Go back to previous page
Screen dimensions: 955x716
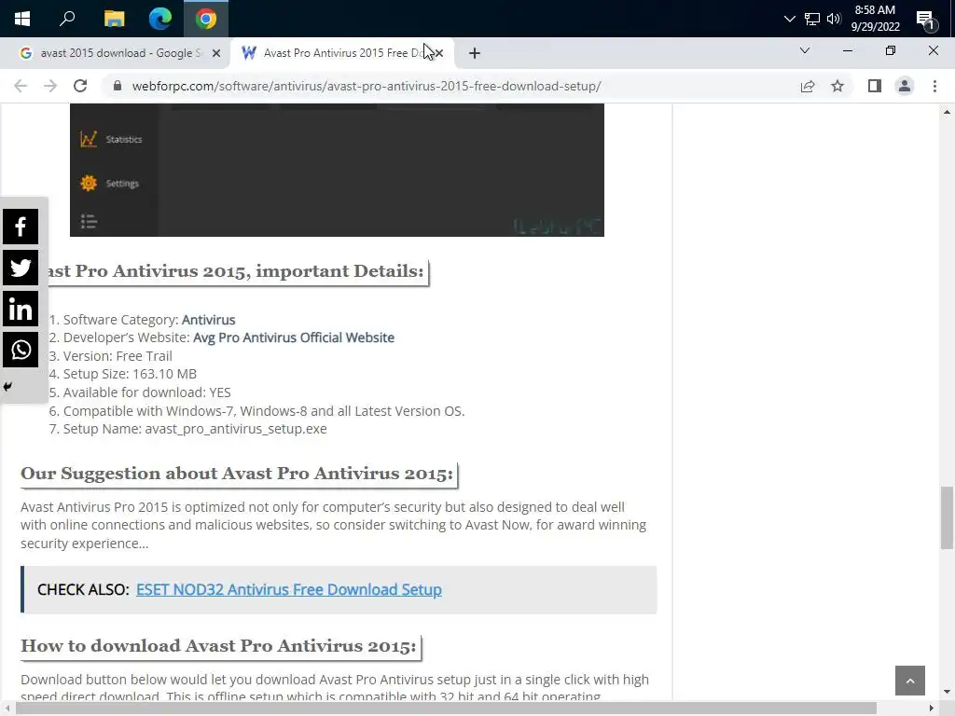(21, 86)
